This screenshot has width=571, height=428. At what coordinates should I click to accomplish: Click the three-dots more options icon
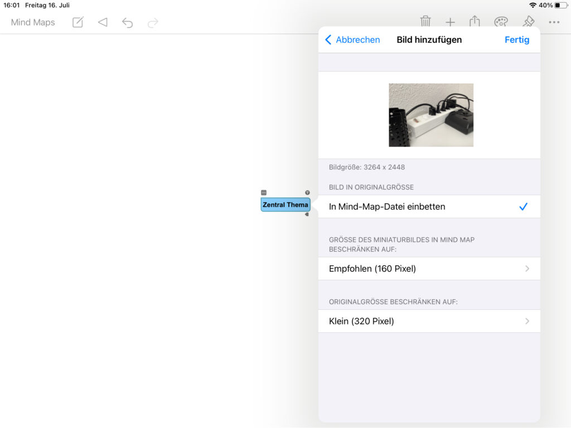point(554,22)
